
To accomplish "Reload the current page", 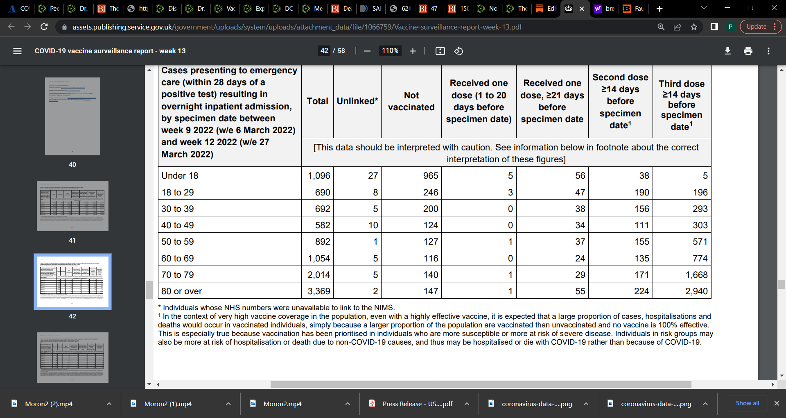I will point(44,27).
